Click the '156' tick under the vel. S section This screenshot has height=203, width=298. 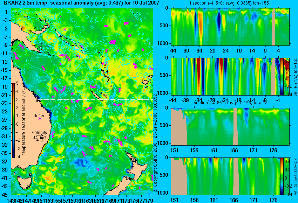(x=194, y=200)
